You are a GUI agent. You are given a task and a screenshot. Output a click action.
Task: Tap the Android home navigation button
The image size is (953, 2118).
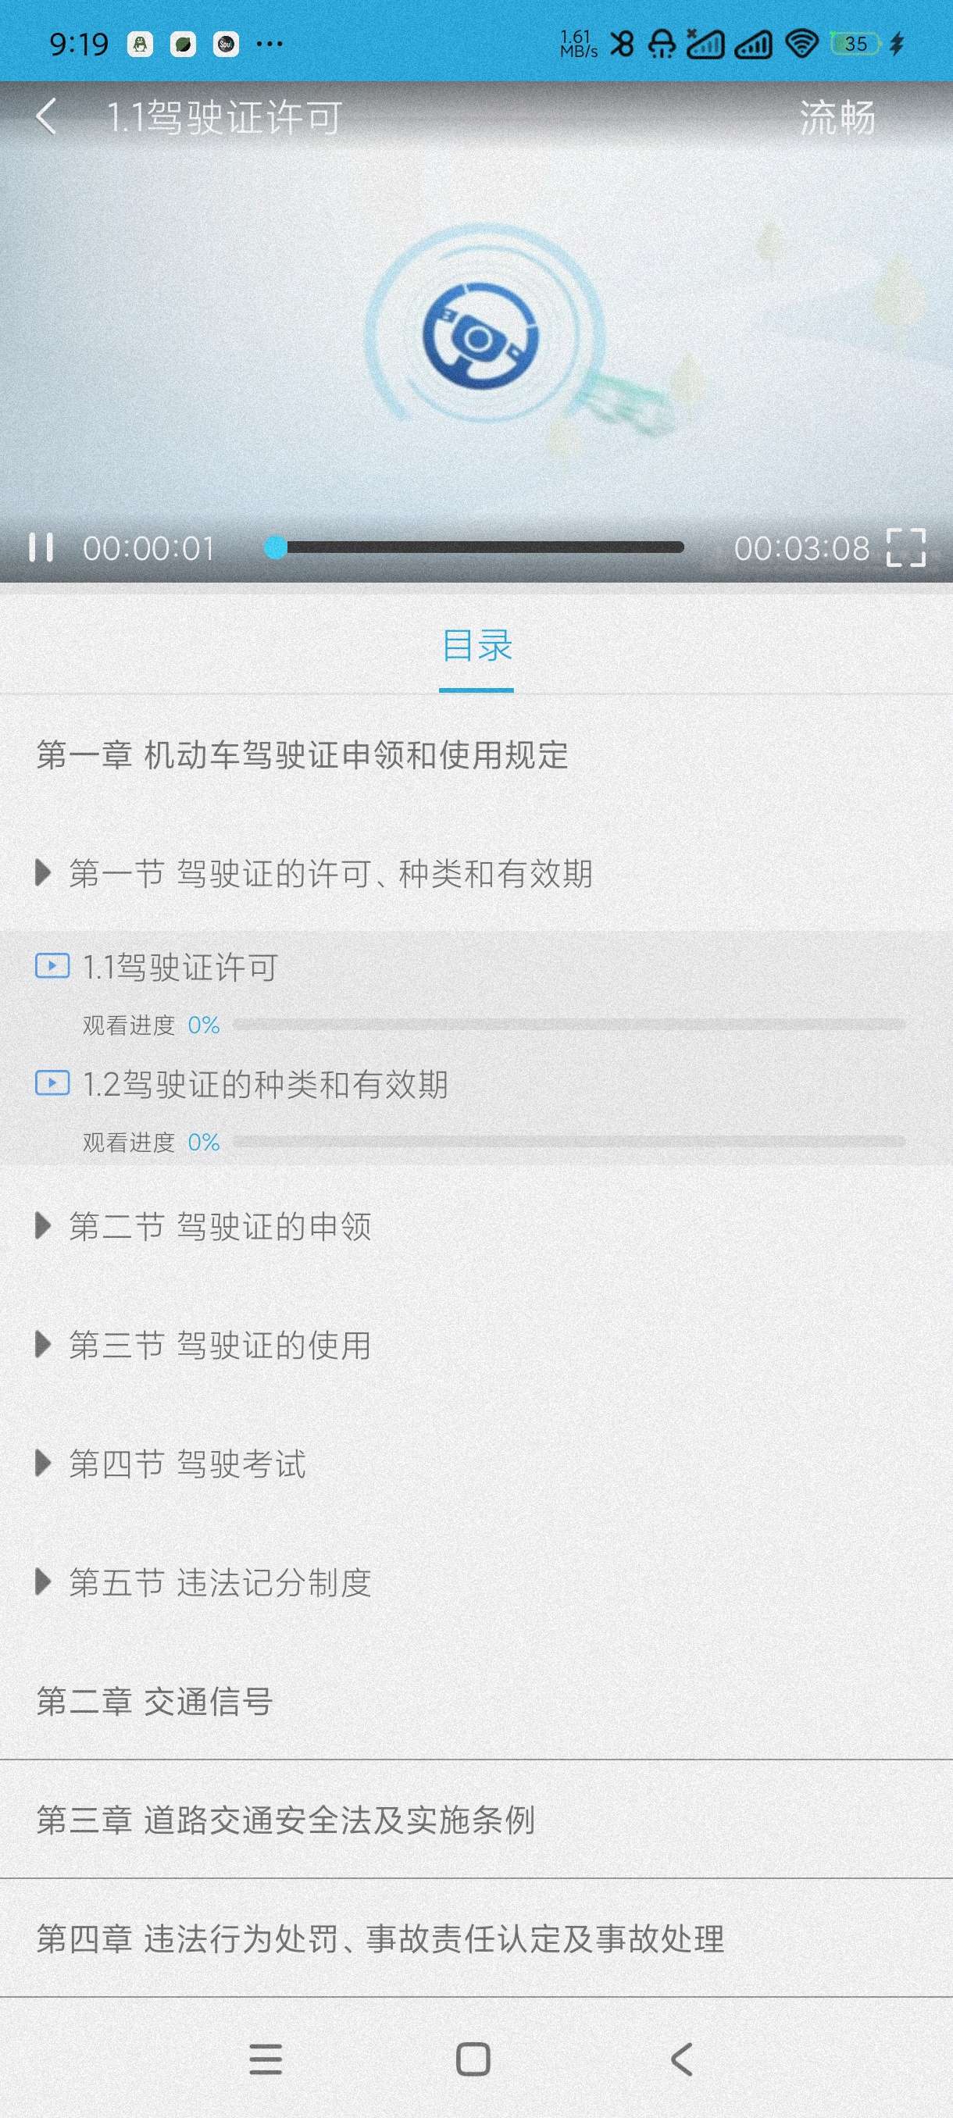pyautogui.click(x=473, y=2059)
